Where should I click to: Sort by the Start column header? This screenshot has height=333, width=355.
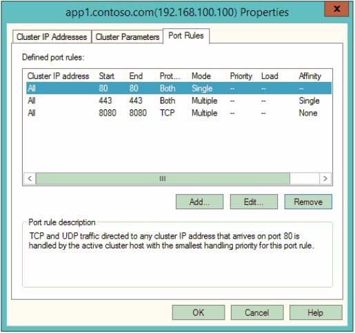tap(106, 76)
